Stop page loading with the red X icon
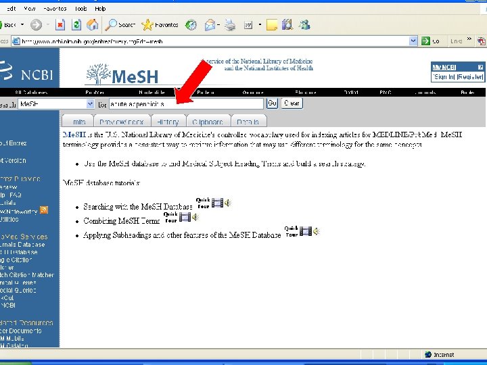The width and height of the screenshot is (487, 365). click(x=60, y=25)
